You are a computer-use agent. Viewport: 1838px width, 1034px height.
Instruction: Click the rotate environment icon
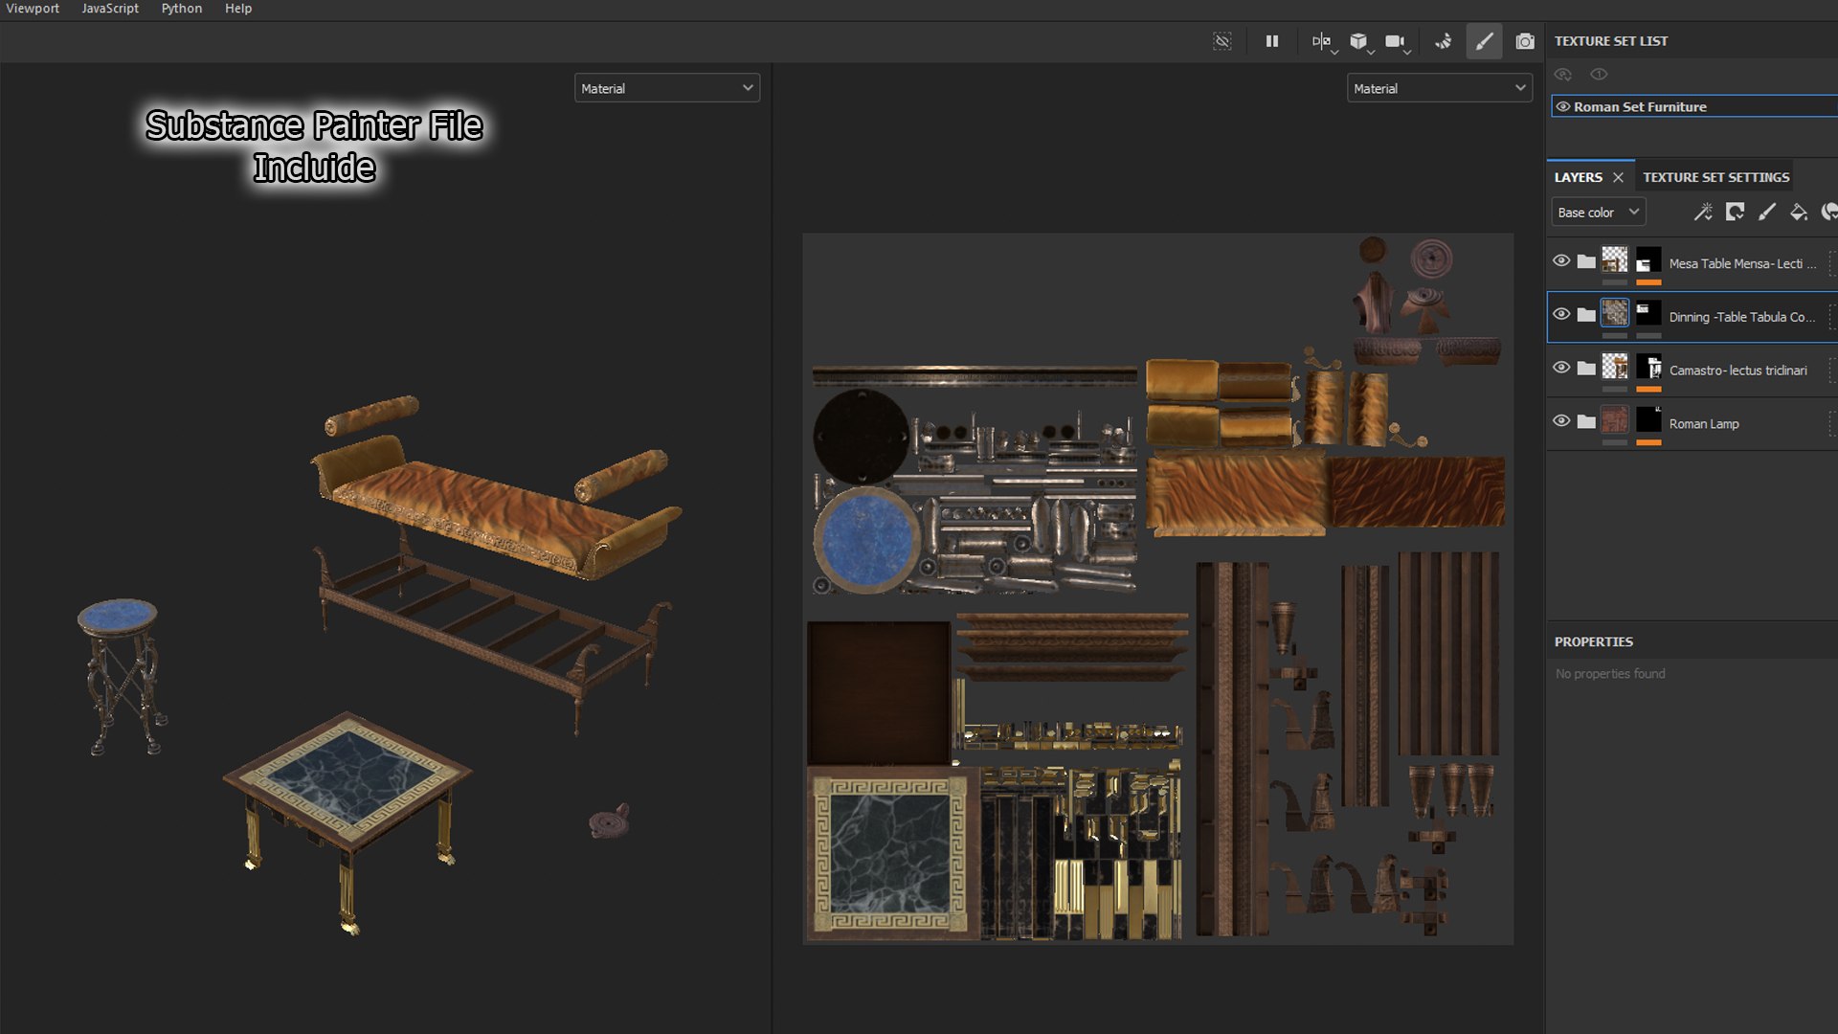point(1443,41)
